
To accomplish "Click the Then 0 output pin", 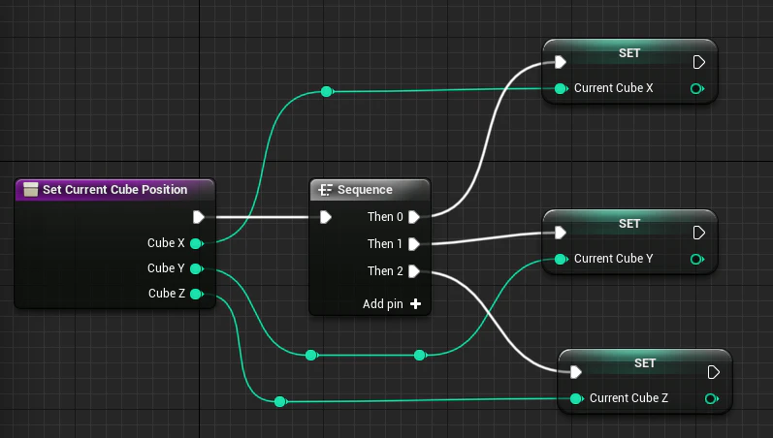I will coord(414,217).
